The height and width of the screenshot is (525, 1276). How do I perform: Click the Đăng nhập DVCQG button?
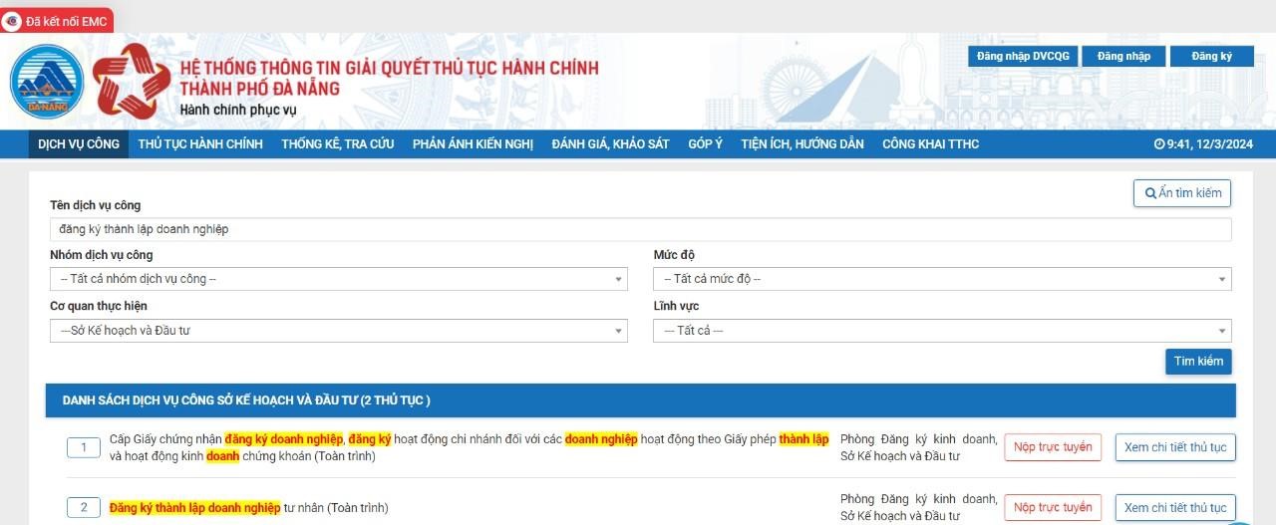(x=1023, y=56)
